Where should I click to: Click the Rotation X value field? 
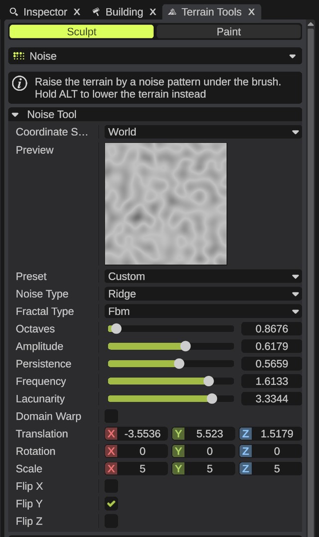click(x=142, y=451)
